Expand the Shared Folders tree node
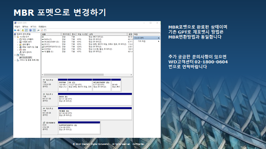The height and width of the screenshot is (149, 266). click(x=18, y=44)
